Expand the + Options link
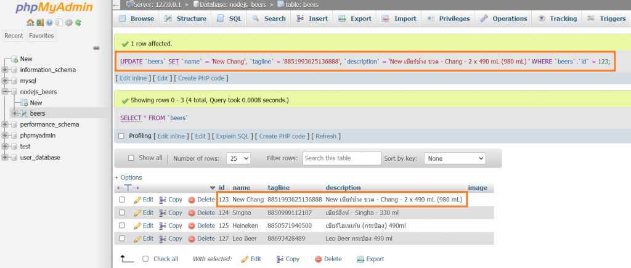Screen dimensions: 631x268 (128, 177)
